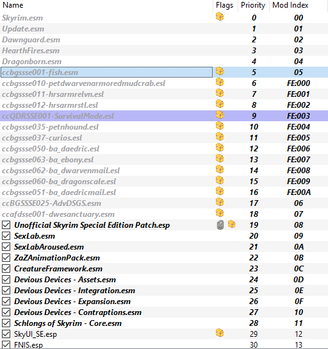The width and height of the screenshot is (328, 349).
Task: Uncheck the SexLab.esm plugin checkbox
Action: tap(6, 235)
